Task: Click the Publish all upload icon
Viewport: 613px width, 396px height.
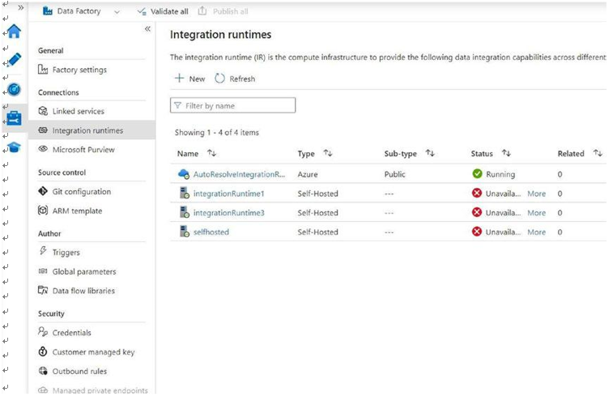Action: [x=202, y=11]
